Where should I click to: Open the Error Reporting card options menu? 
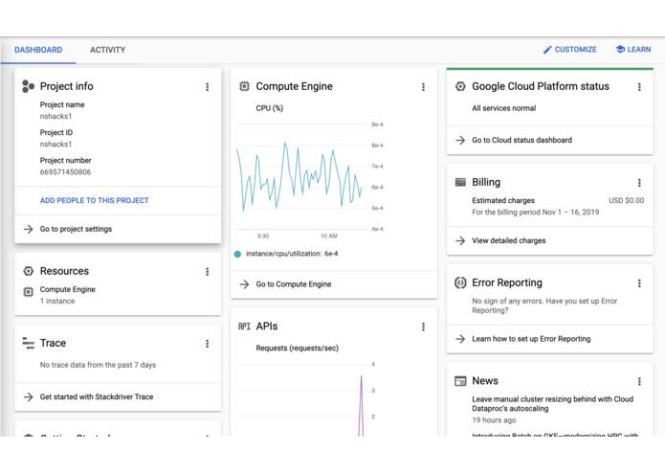[640, 283]
